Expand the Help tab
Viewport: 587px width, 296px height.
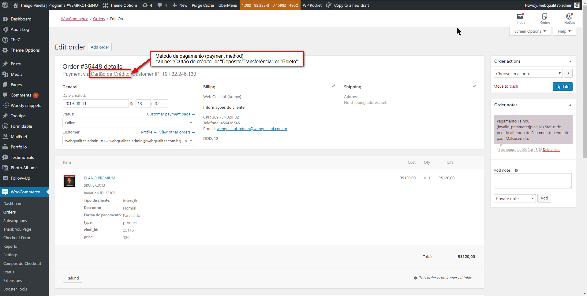point(564,31)
